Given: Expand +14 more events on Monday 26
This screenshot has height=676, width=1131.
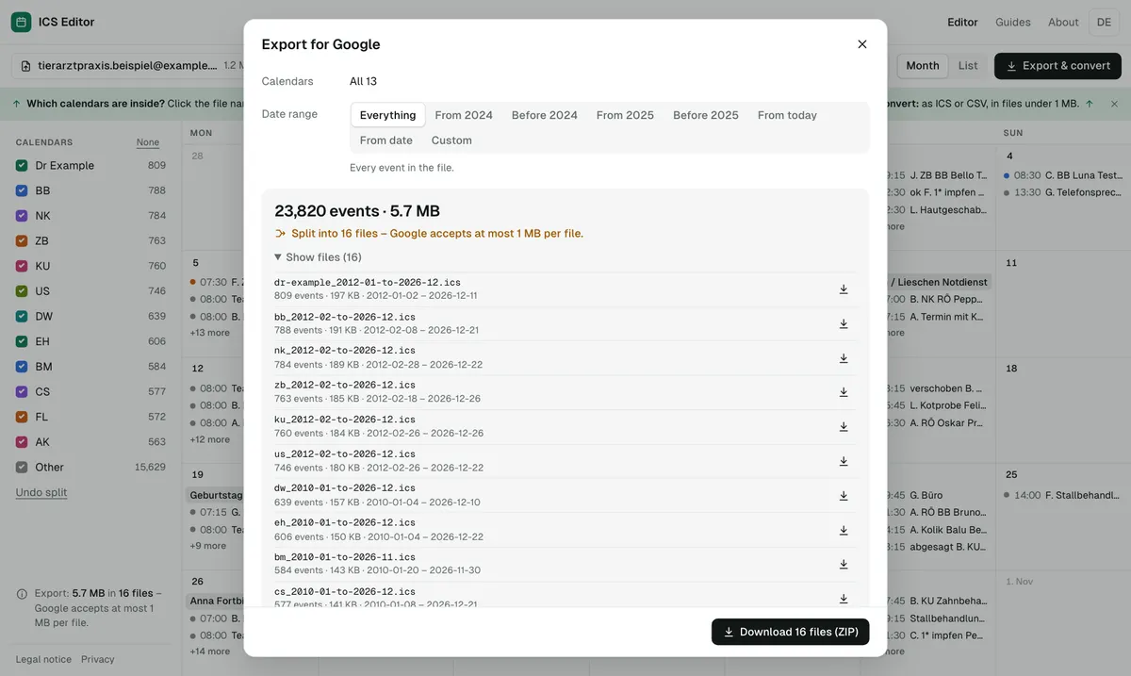Looking at the screenshot, I should click(210, 651).
